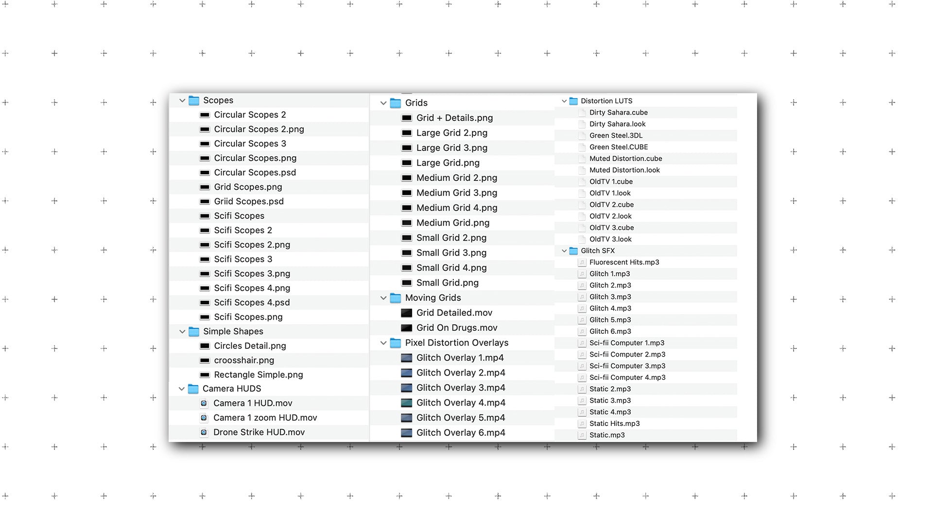Image resolution: width=933 pixels, height=524 pixels.
Task: Collapse the Moving Grids folder chevron
Action: [x=383, y=298]
